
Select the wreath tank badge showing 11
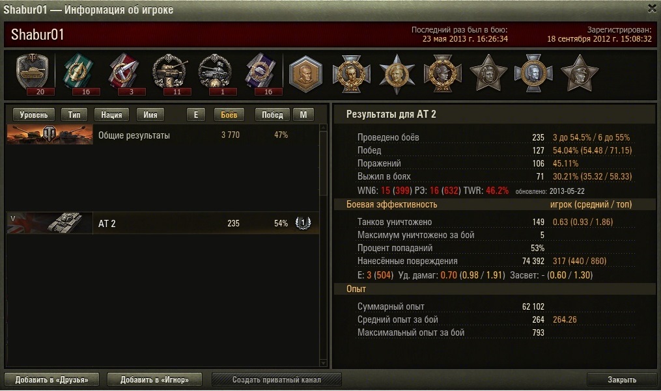point(171,74)
